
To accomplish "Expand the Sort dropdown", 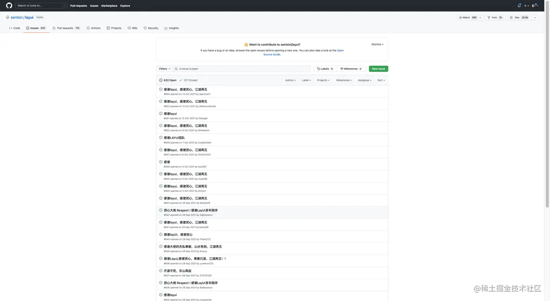I will pos(381,80).
